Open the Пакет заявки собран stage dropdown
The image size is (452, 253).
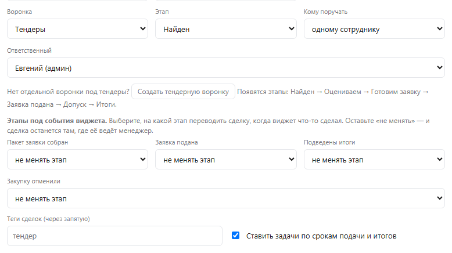(77, 159)
